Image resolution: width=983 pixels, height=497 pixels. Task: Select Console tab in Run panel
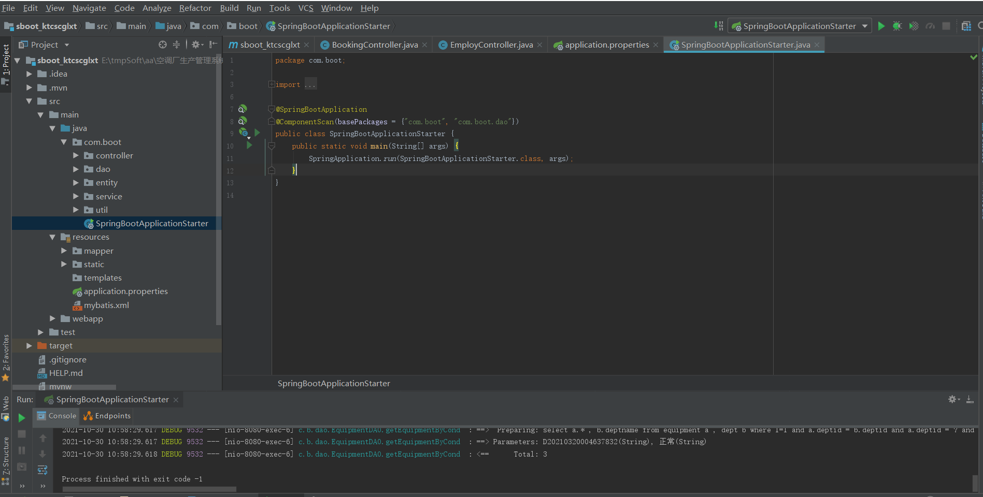coord(57,416)
